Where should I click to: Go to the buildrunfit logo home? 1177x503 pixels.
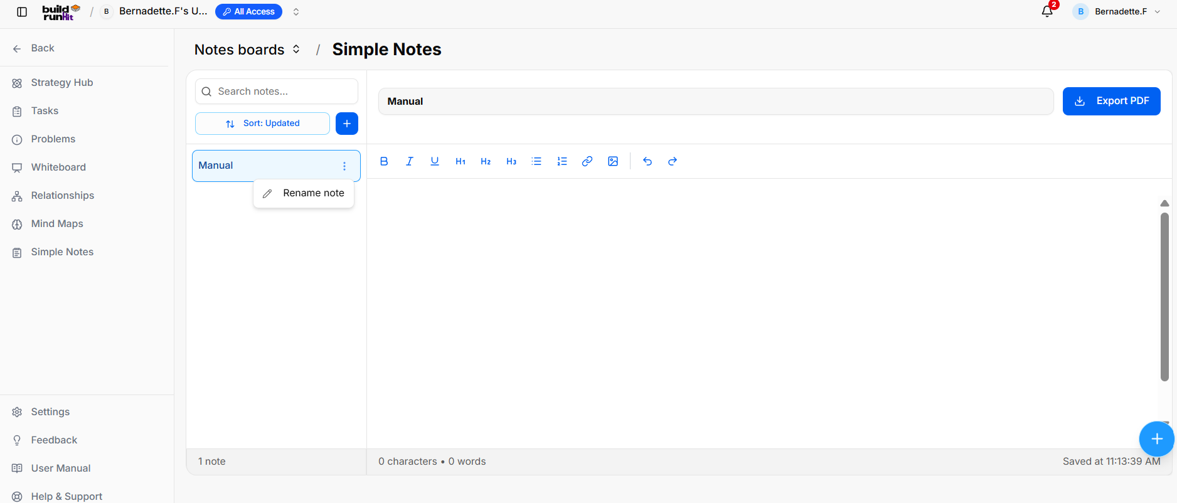(61, 12)
